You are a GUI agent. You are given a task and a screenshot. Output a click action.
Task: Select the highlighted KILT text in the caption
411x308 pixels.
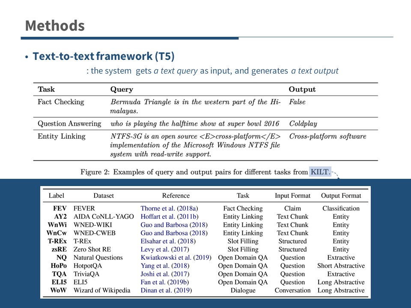(320, 172)
